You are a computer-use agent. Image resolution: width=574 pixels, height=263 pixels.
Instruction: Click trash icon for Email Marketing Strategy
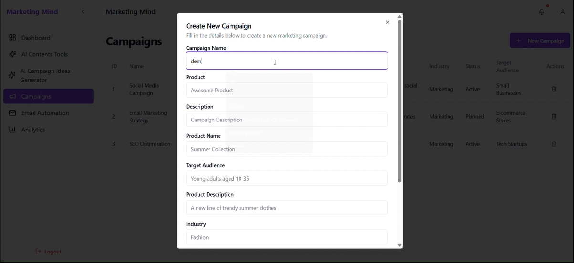553,117
